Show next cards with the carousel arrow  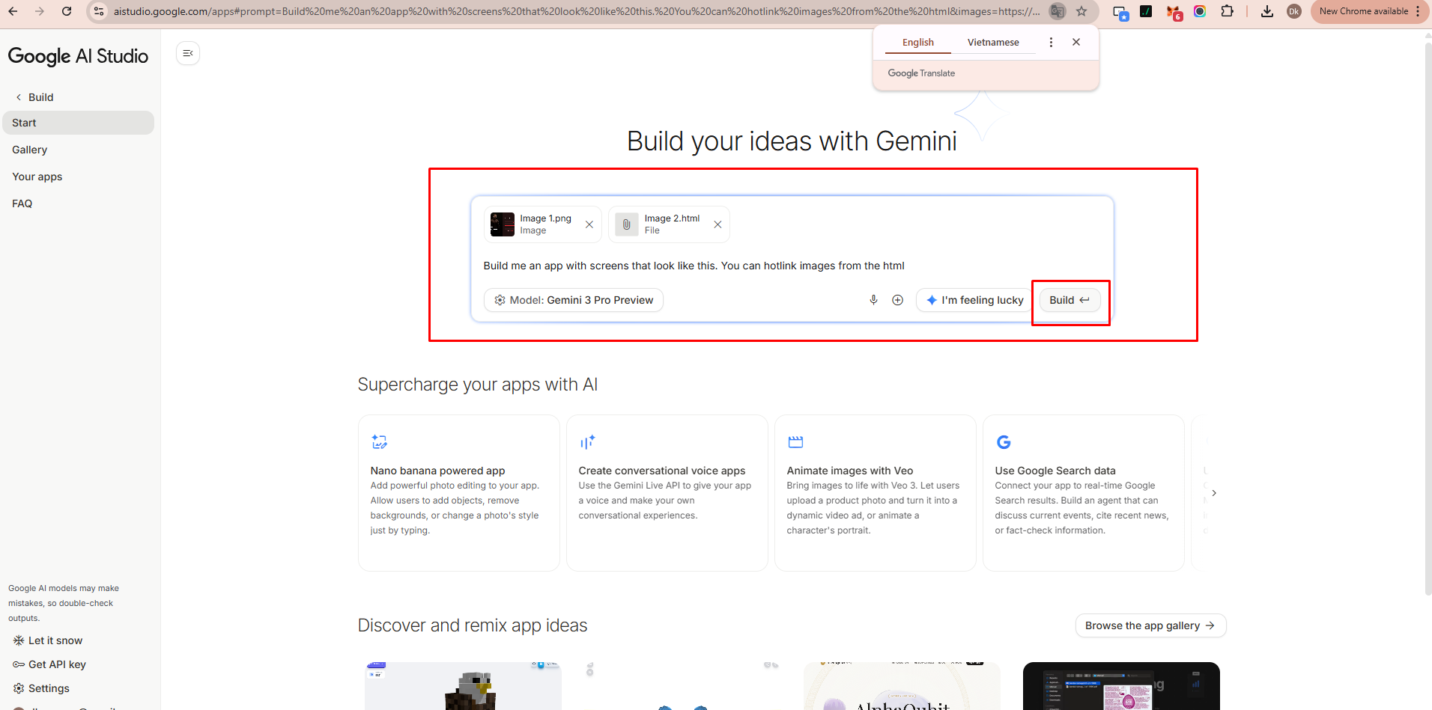tap(1214, 493)
